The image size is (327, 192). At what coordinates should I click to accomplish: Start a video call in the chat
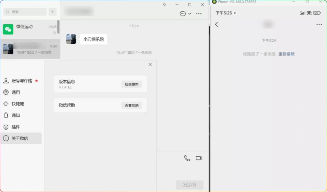pyautogui.click(x=199, y=158)
